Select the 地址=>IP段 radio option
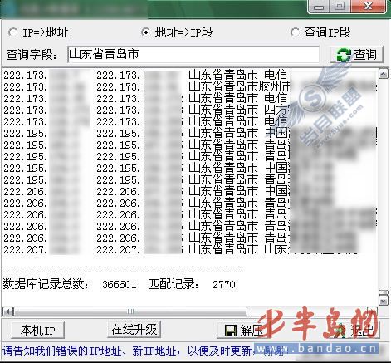Screen dimensions: 391x363 [145, 32]
